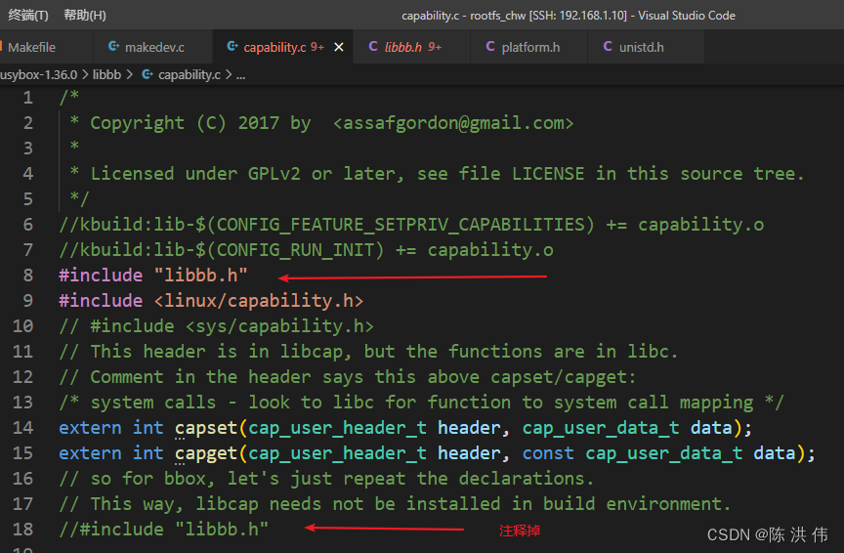Open the 帮助 (Help) menu

pyautogui.click(x=85, y=16)
